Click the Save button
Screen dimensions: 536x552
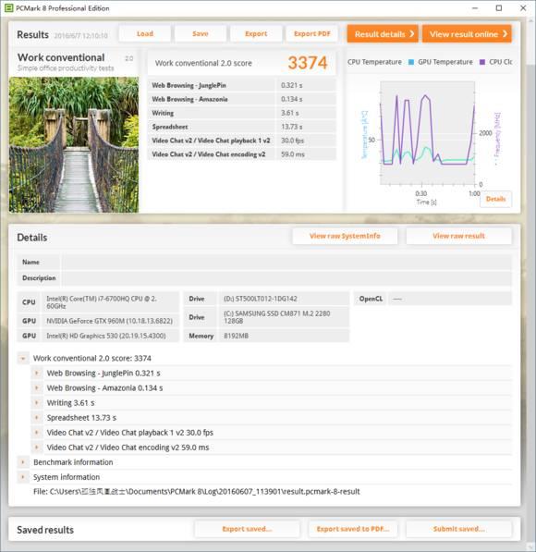pos(201,34)
